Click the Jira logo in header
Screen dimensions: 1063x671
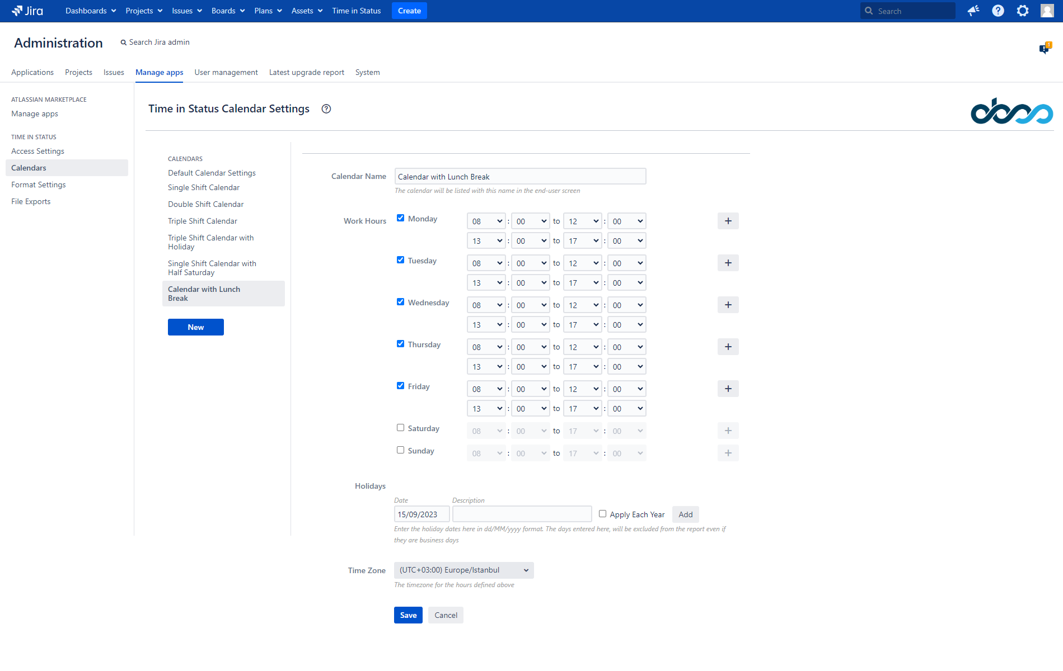pos(27,11)
